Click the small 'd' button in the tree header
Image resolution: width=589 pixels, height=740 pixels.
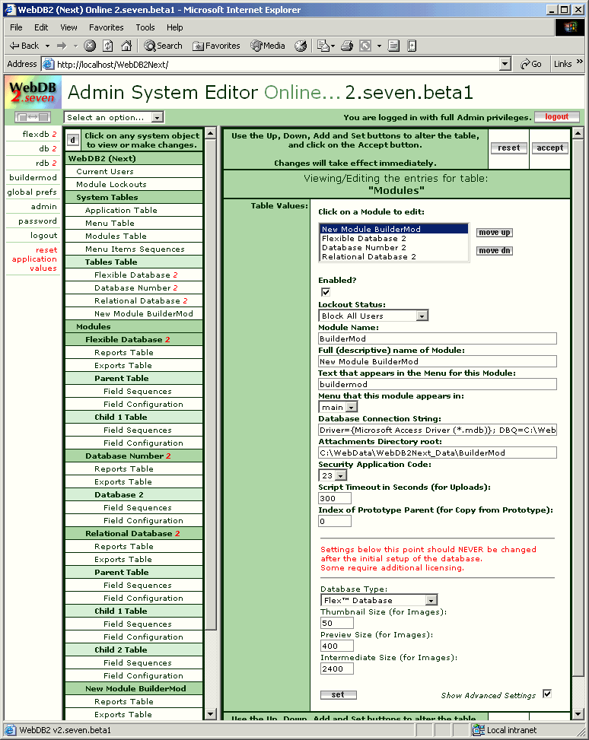[x=72, y=140]
